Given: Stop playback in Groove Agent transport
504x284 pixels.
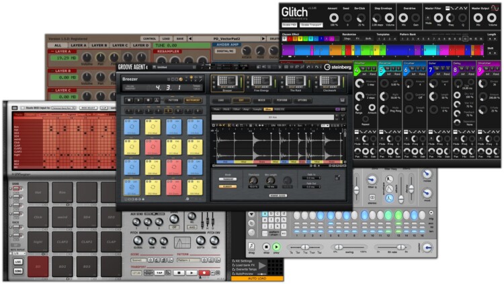Looking at the screenshot, I should pos(129,100).
